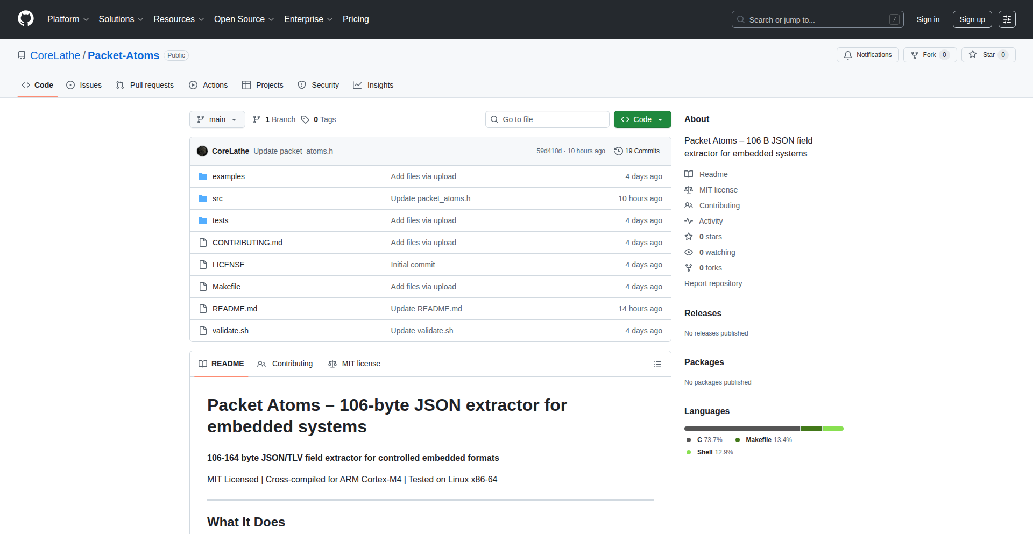Switch to the Issues tab
This screenshot has height=534, width=1033.
84,85
